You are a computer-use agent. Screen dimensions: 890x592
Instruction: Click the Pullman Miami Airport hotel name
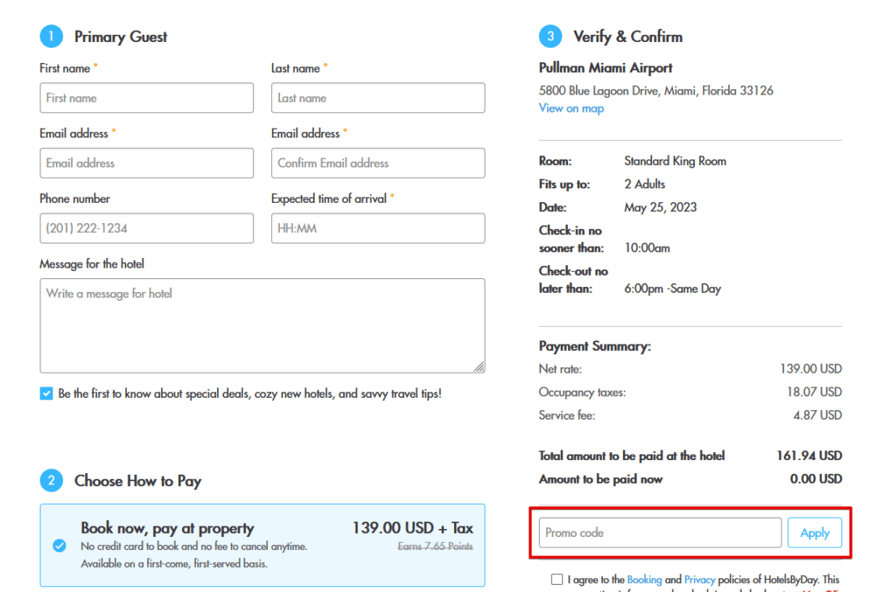tap(605, 68)
